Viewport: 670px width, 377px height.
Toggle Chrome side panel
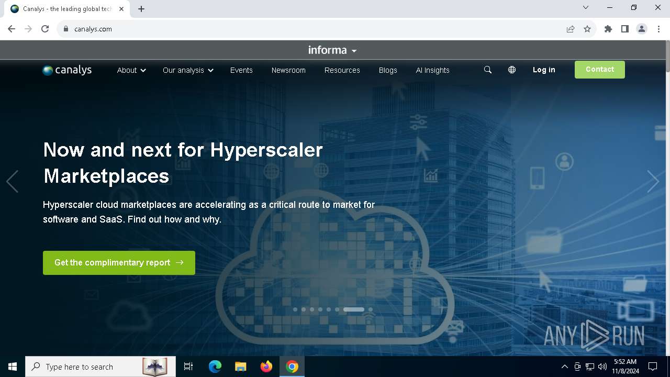[625, 29]
